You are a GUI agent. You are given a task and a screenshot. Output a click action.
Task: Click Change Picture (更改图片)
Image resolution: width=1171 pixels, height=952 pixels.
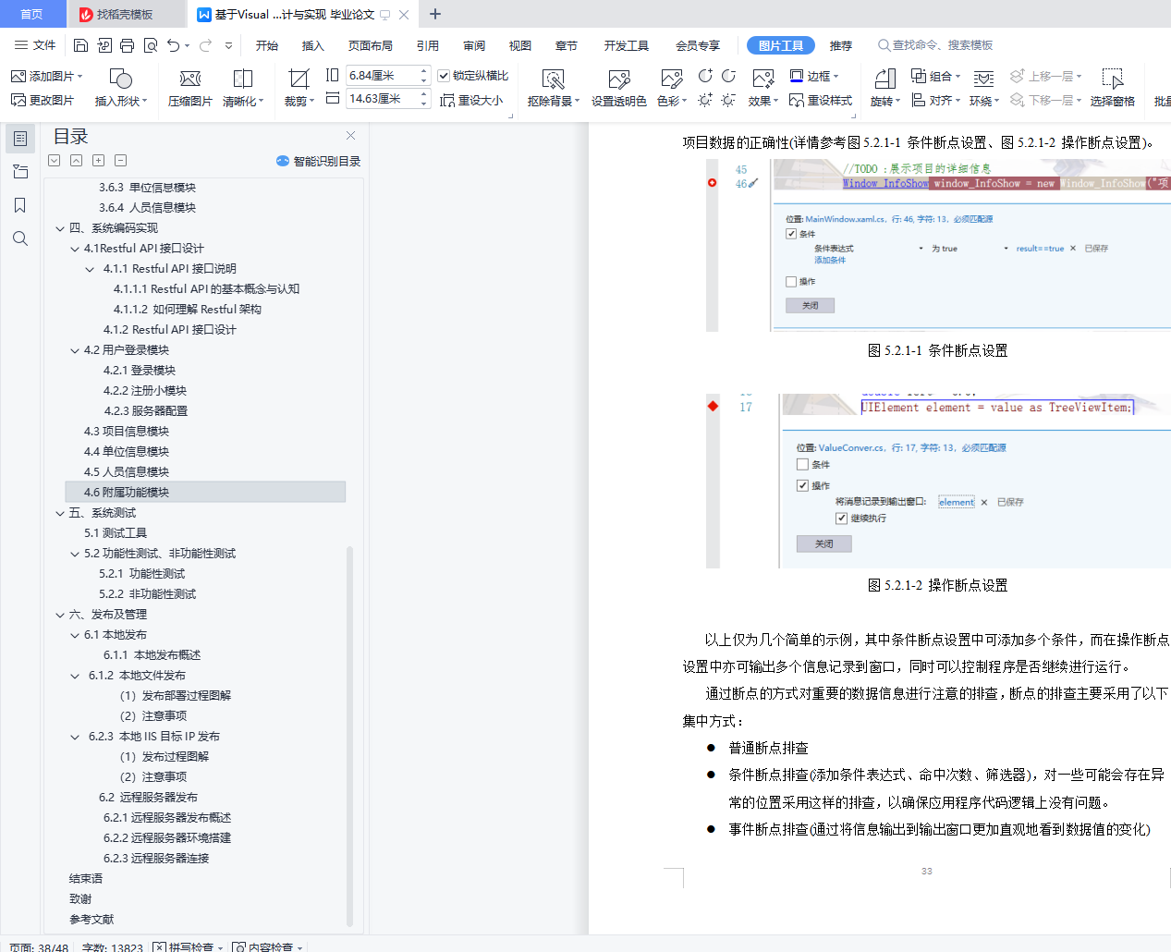43,100
